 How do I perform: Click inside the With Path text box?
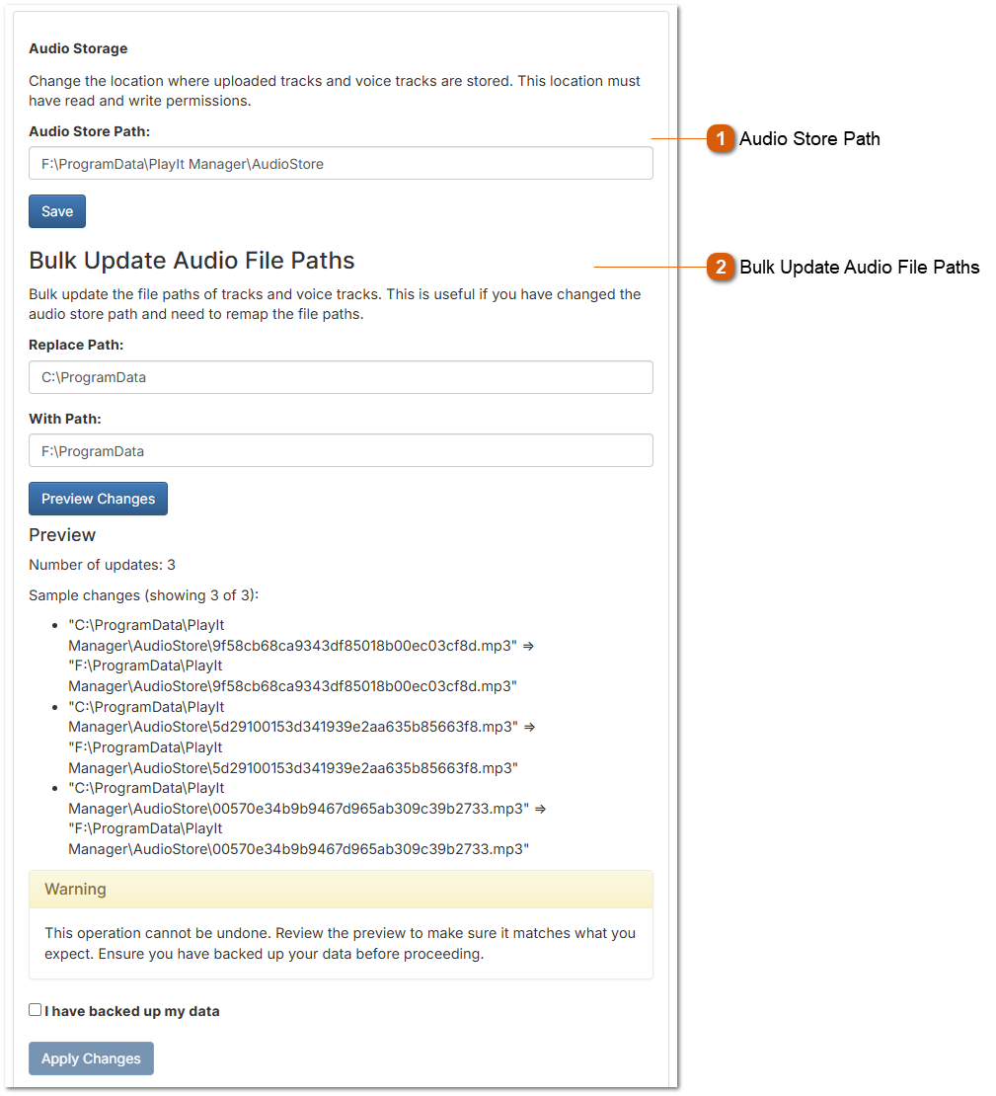pyautogui.click(x=340, y=450)
